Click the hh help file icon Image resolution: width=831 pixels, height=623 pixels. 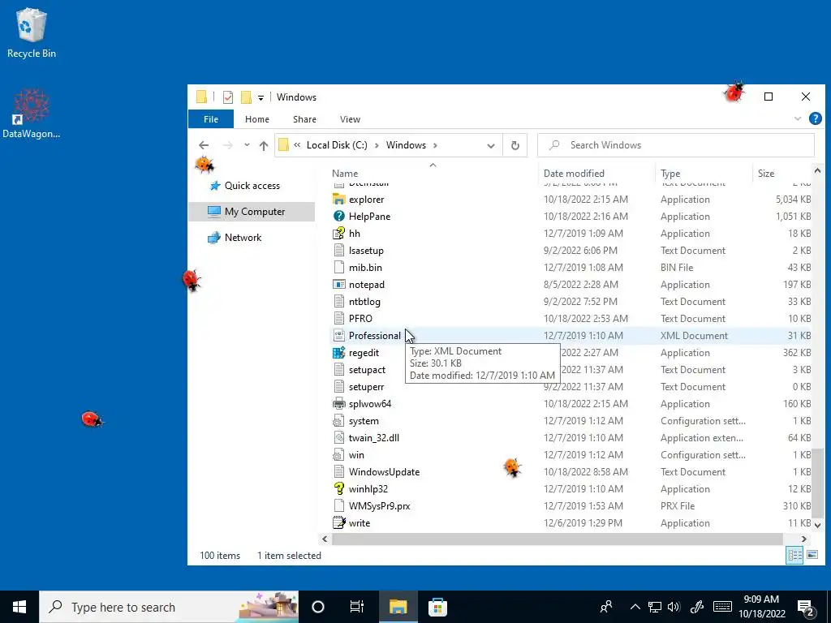338,233
